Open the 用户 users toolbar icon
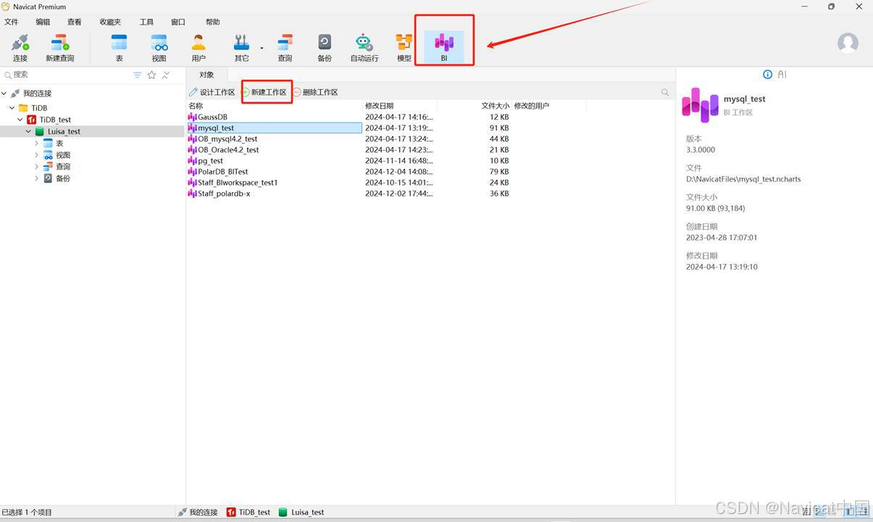Screen dimensions: 873x522 199,48
